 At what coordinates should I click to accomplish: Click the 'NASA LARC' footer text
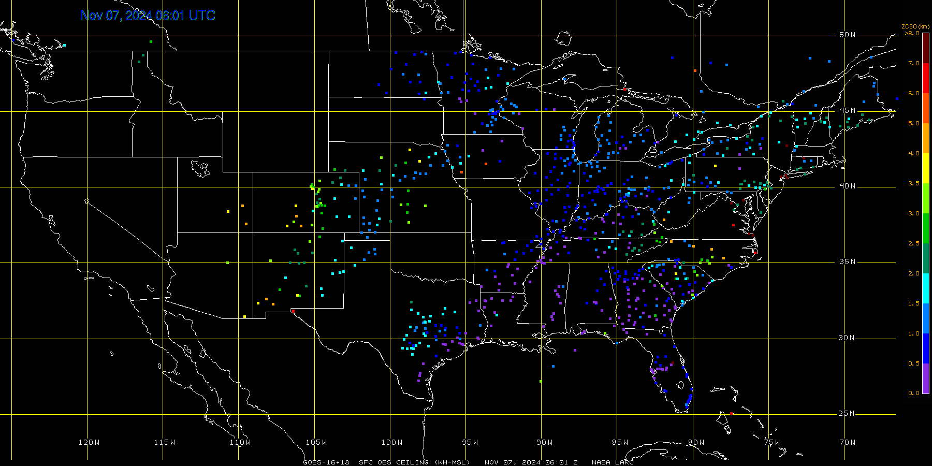(x=613, y=462)
